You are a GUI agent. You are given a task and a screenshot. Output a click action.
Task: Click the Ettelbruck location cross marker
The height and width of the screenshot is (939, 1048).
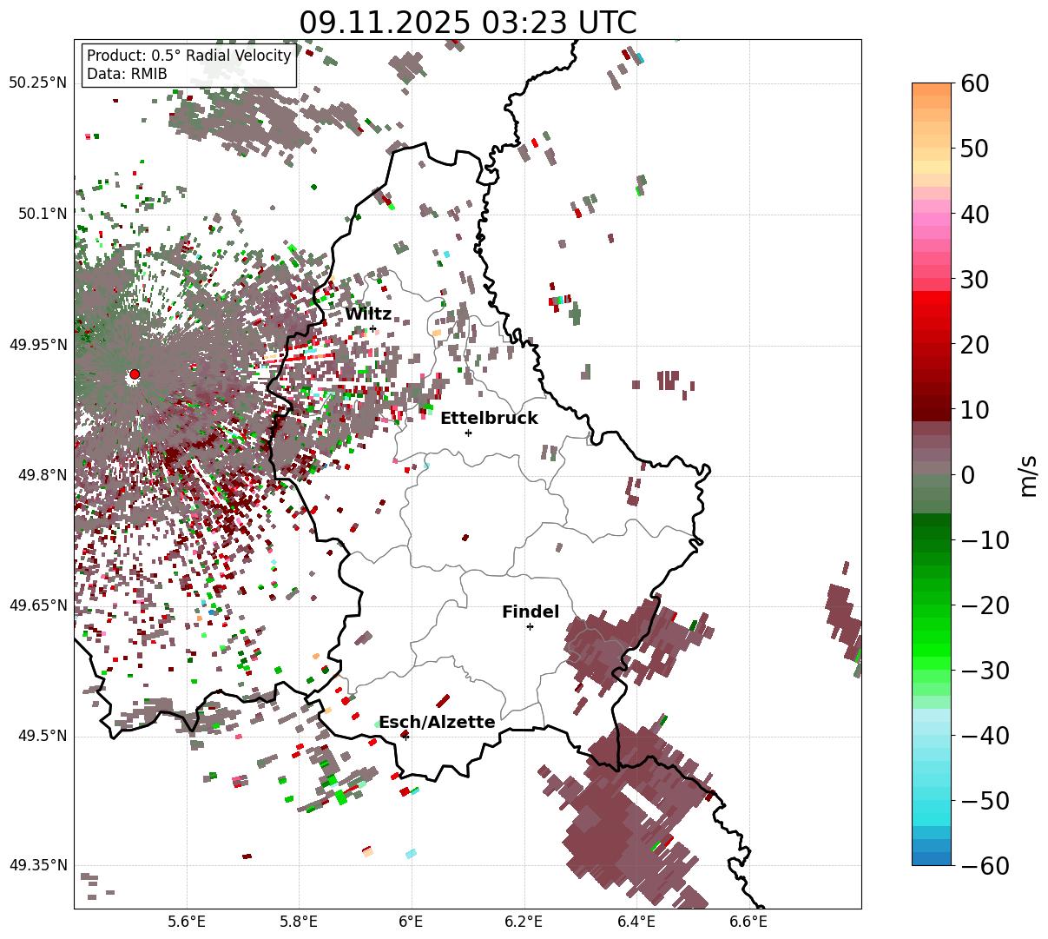pyautogui.click(x=469, y=433)
